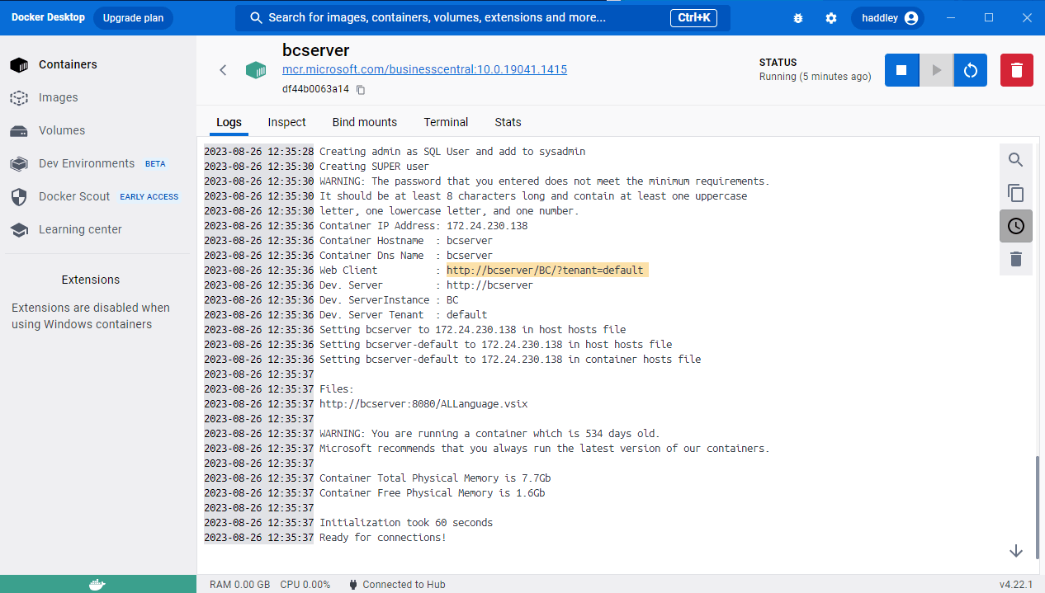Toggle timestamps in the logs
Viewport: 1045px width, 593px height.
pyautogui.click(x=1016, y=226)
